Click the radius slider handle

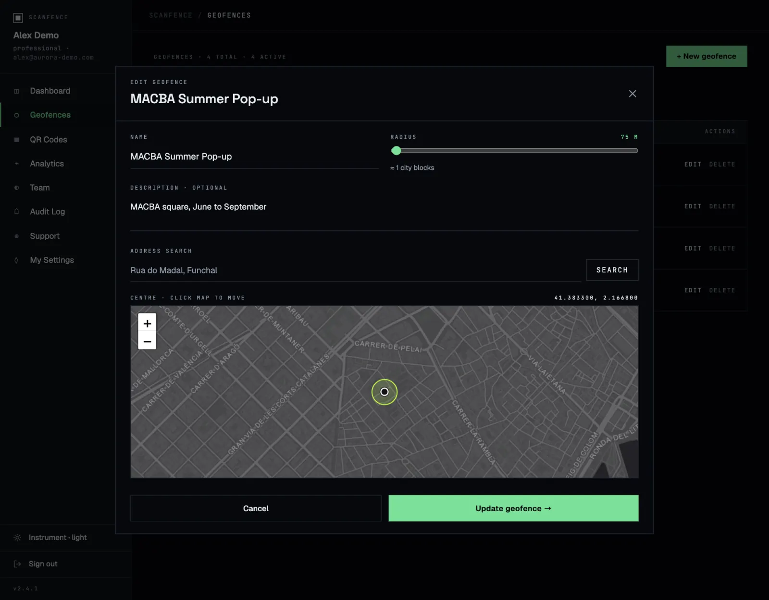click(396, 151)
